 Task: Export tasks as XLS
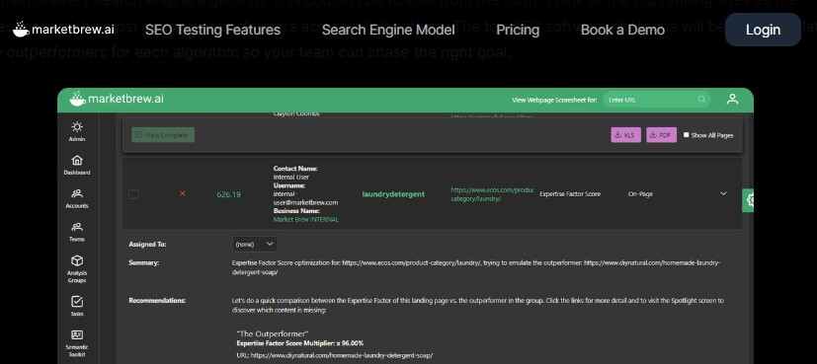tap(625, 135)
